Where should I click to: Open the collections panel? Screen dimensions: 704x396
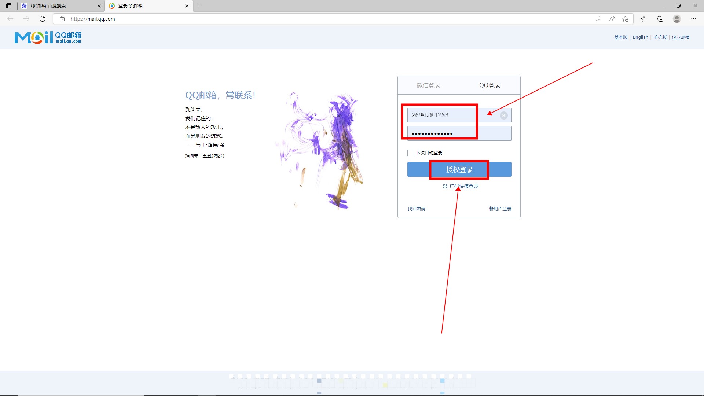pos(660,19)
